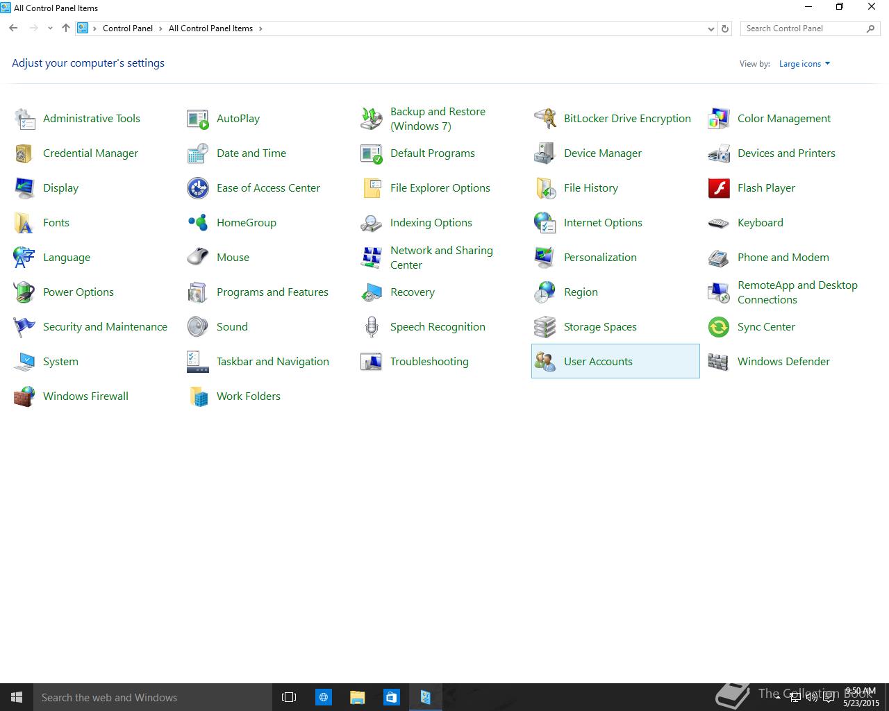
Task: Open the Sound speaker icon
Action: (x=198, y=327)
